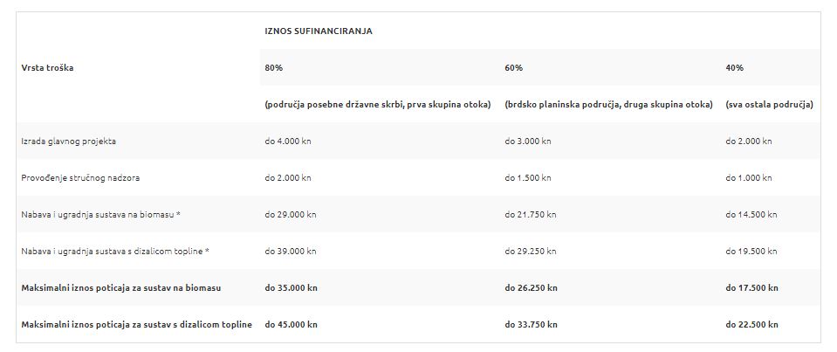Click '(sva ostala područja)' subheader

(770, 105)
